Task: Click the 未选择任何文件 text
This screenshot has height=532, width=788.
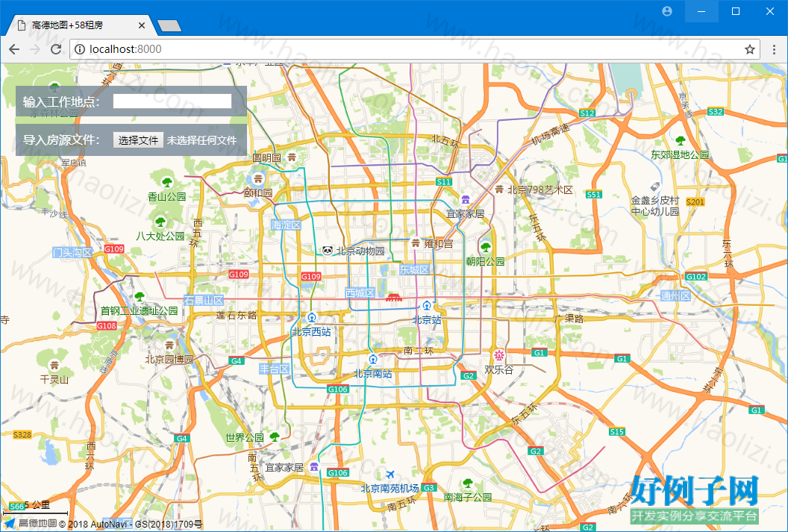Action: pyautogui.click(x=201, y=140)
